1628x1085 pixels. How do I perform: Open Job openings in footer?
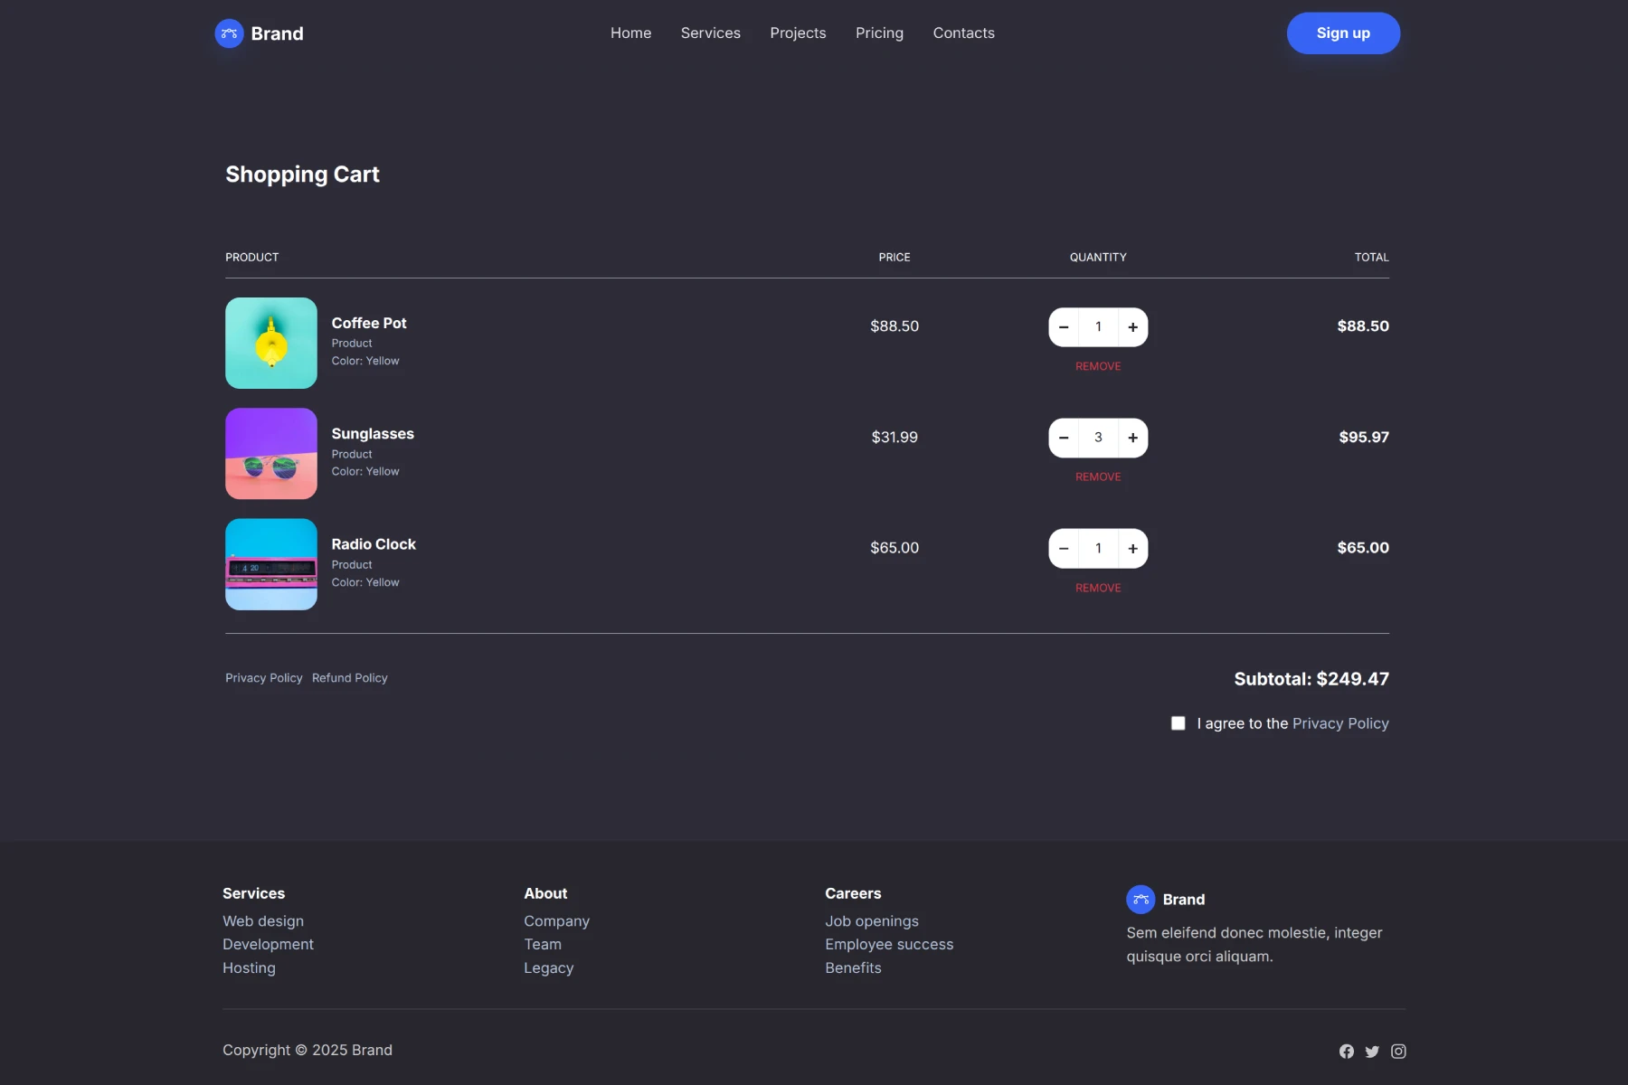click(x=871, y=920)
